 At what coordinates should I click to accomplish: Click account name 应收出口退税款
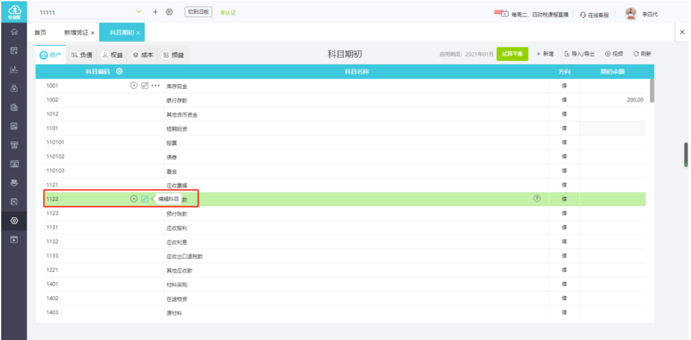click(184, 256)
